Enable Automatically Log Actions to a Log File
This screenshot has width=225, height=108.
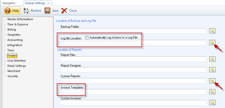(x=87, y=38)
